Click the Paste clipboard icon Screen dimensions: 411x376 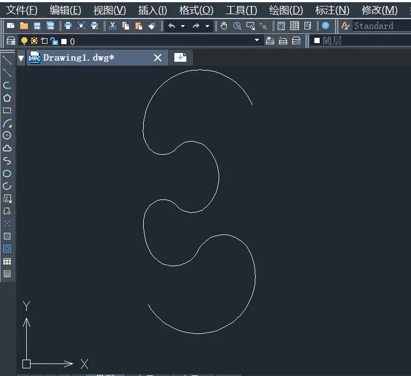pos(139,26)
